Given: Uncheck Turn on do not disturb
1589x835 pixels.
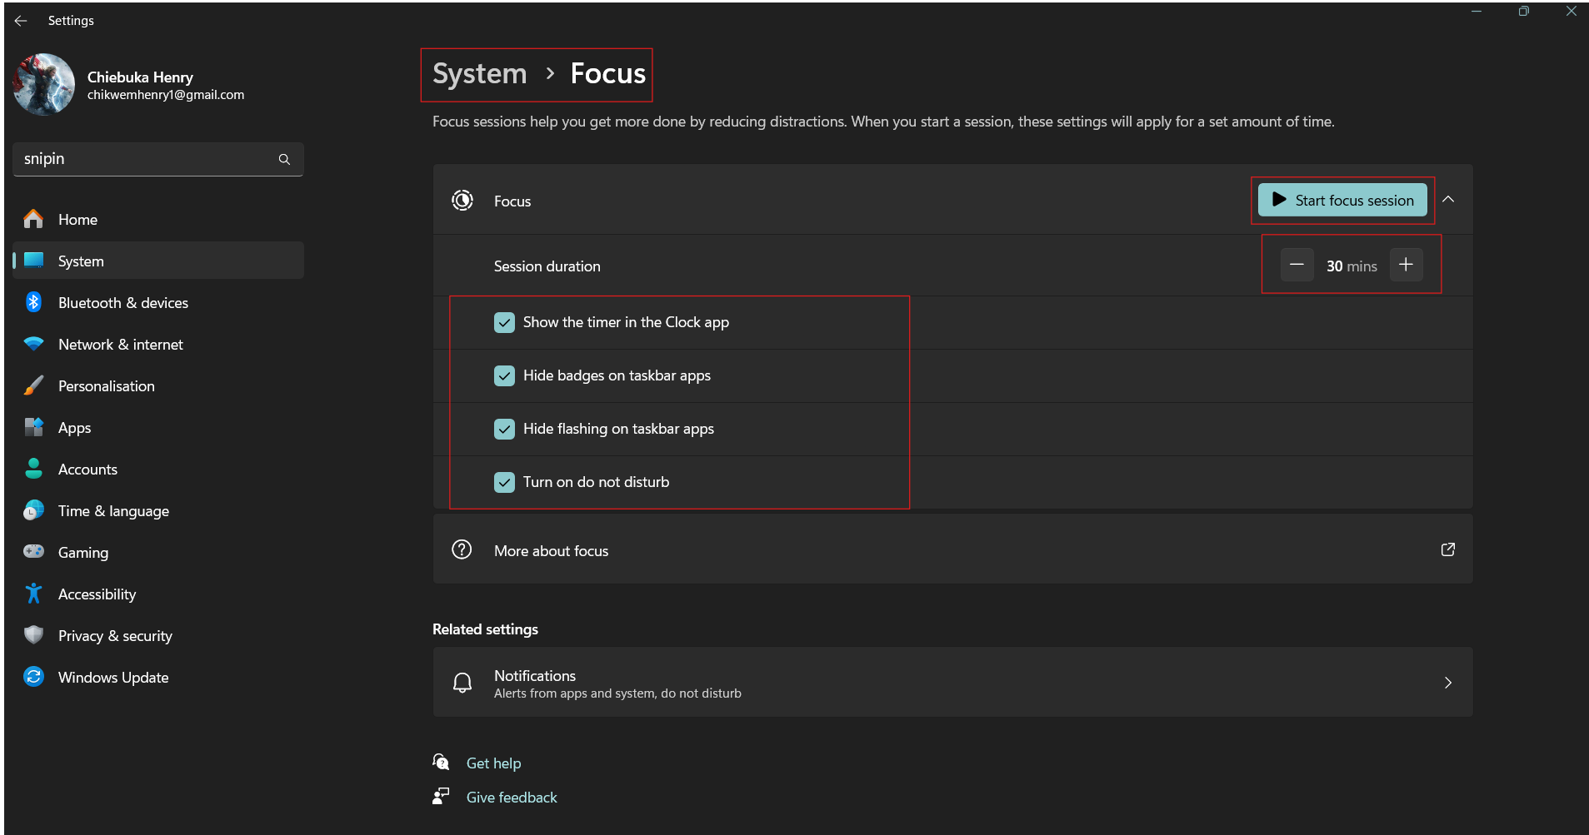Looking at the screenshot, I should (505, 482).
